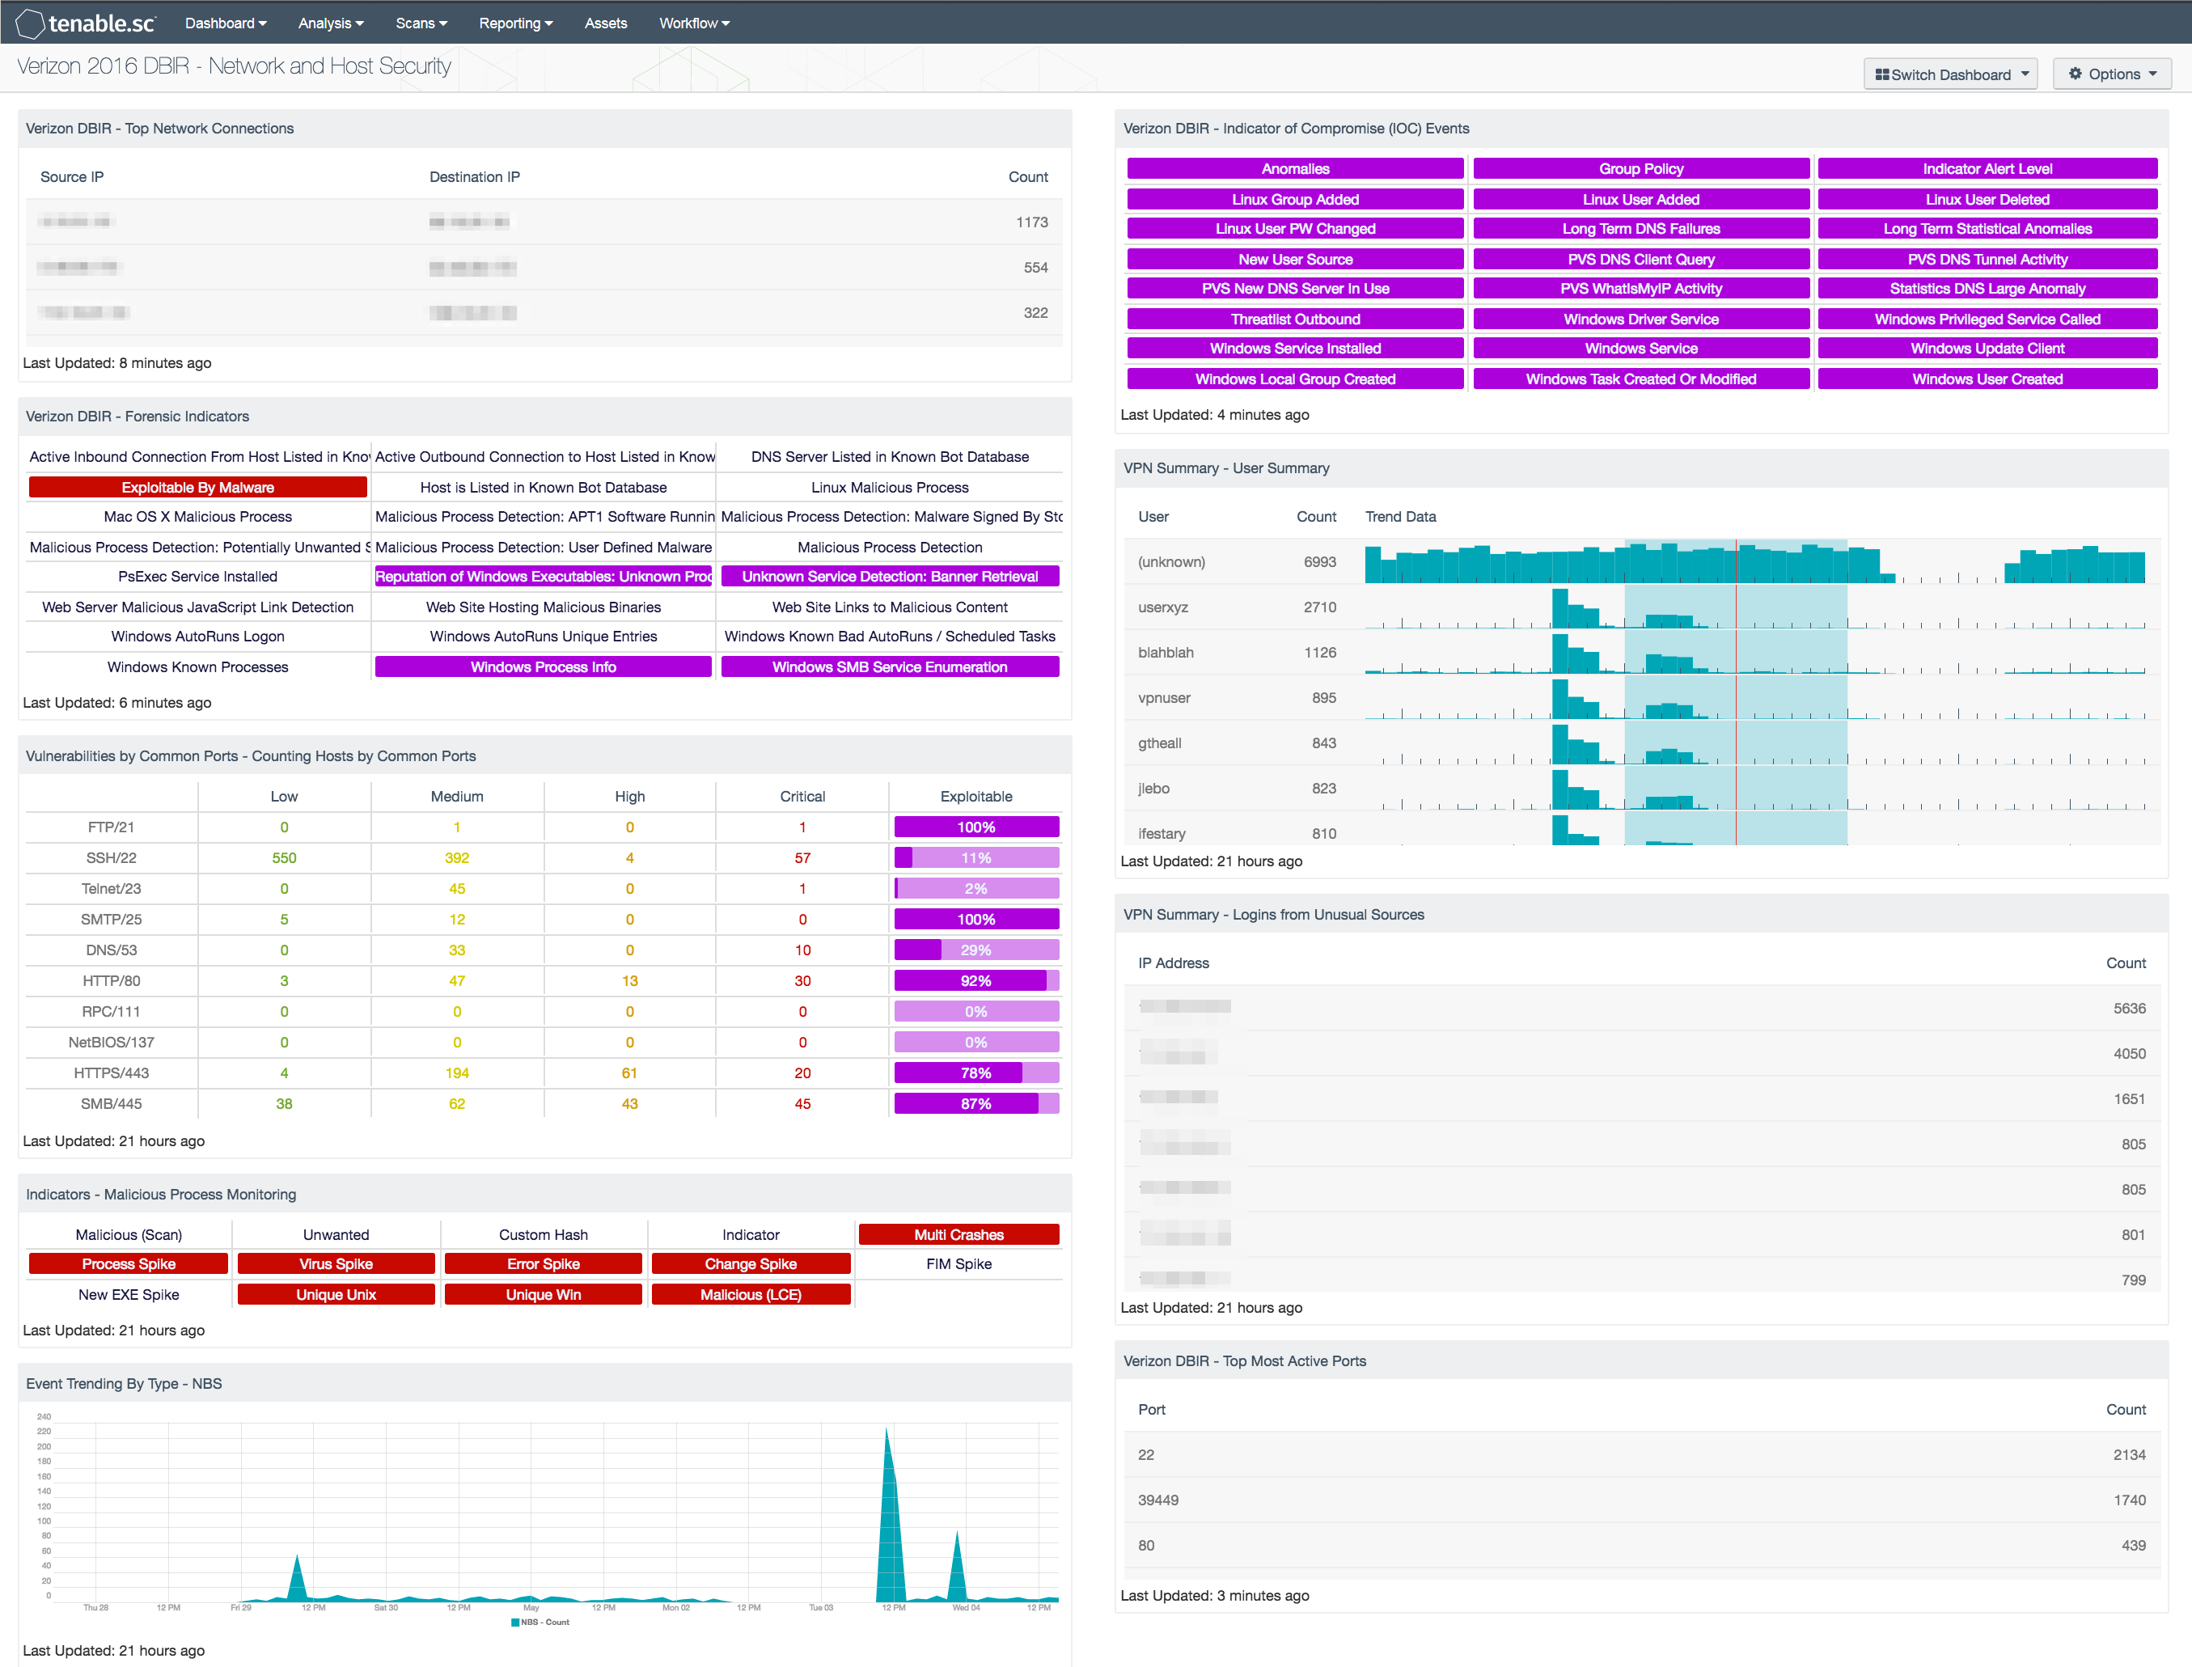Click the DNS/53 29% exploitable bar
2192x1667 pixels.
pyautogui.click(x=976, y=950)
